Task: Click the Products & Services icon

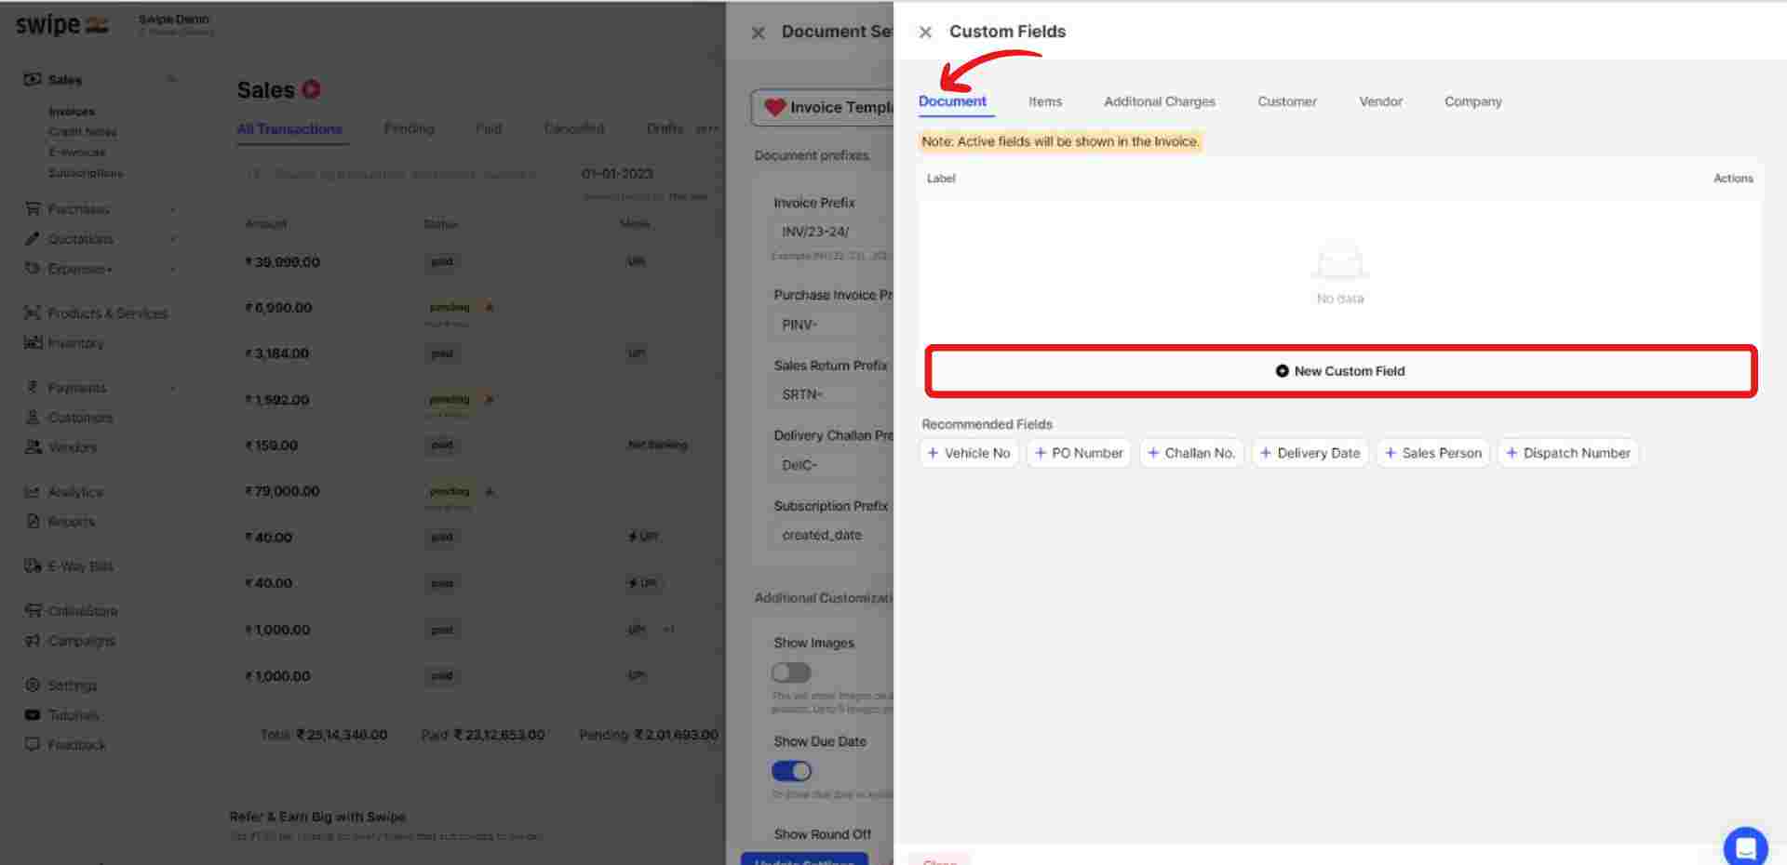Action: 33,313
